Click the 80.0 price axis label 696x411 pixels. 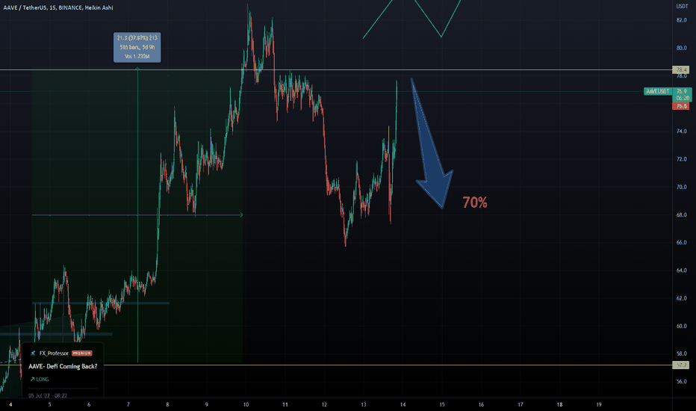pyautogui.click(x=681, y=48)
